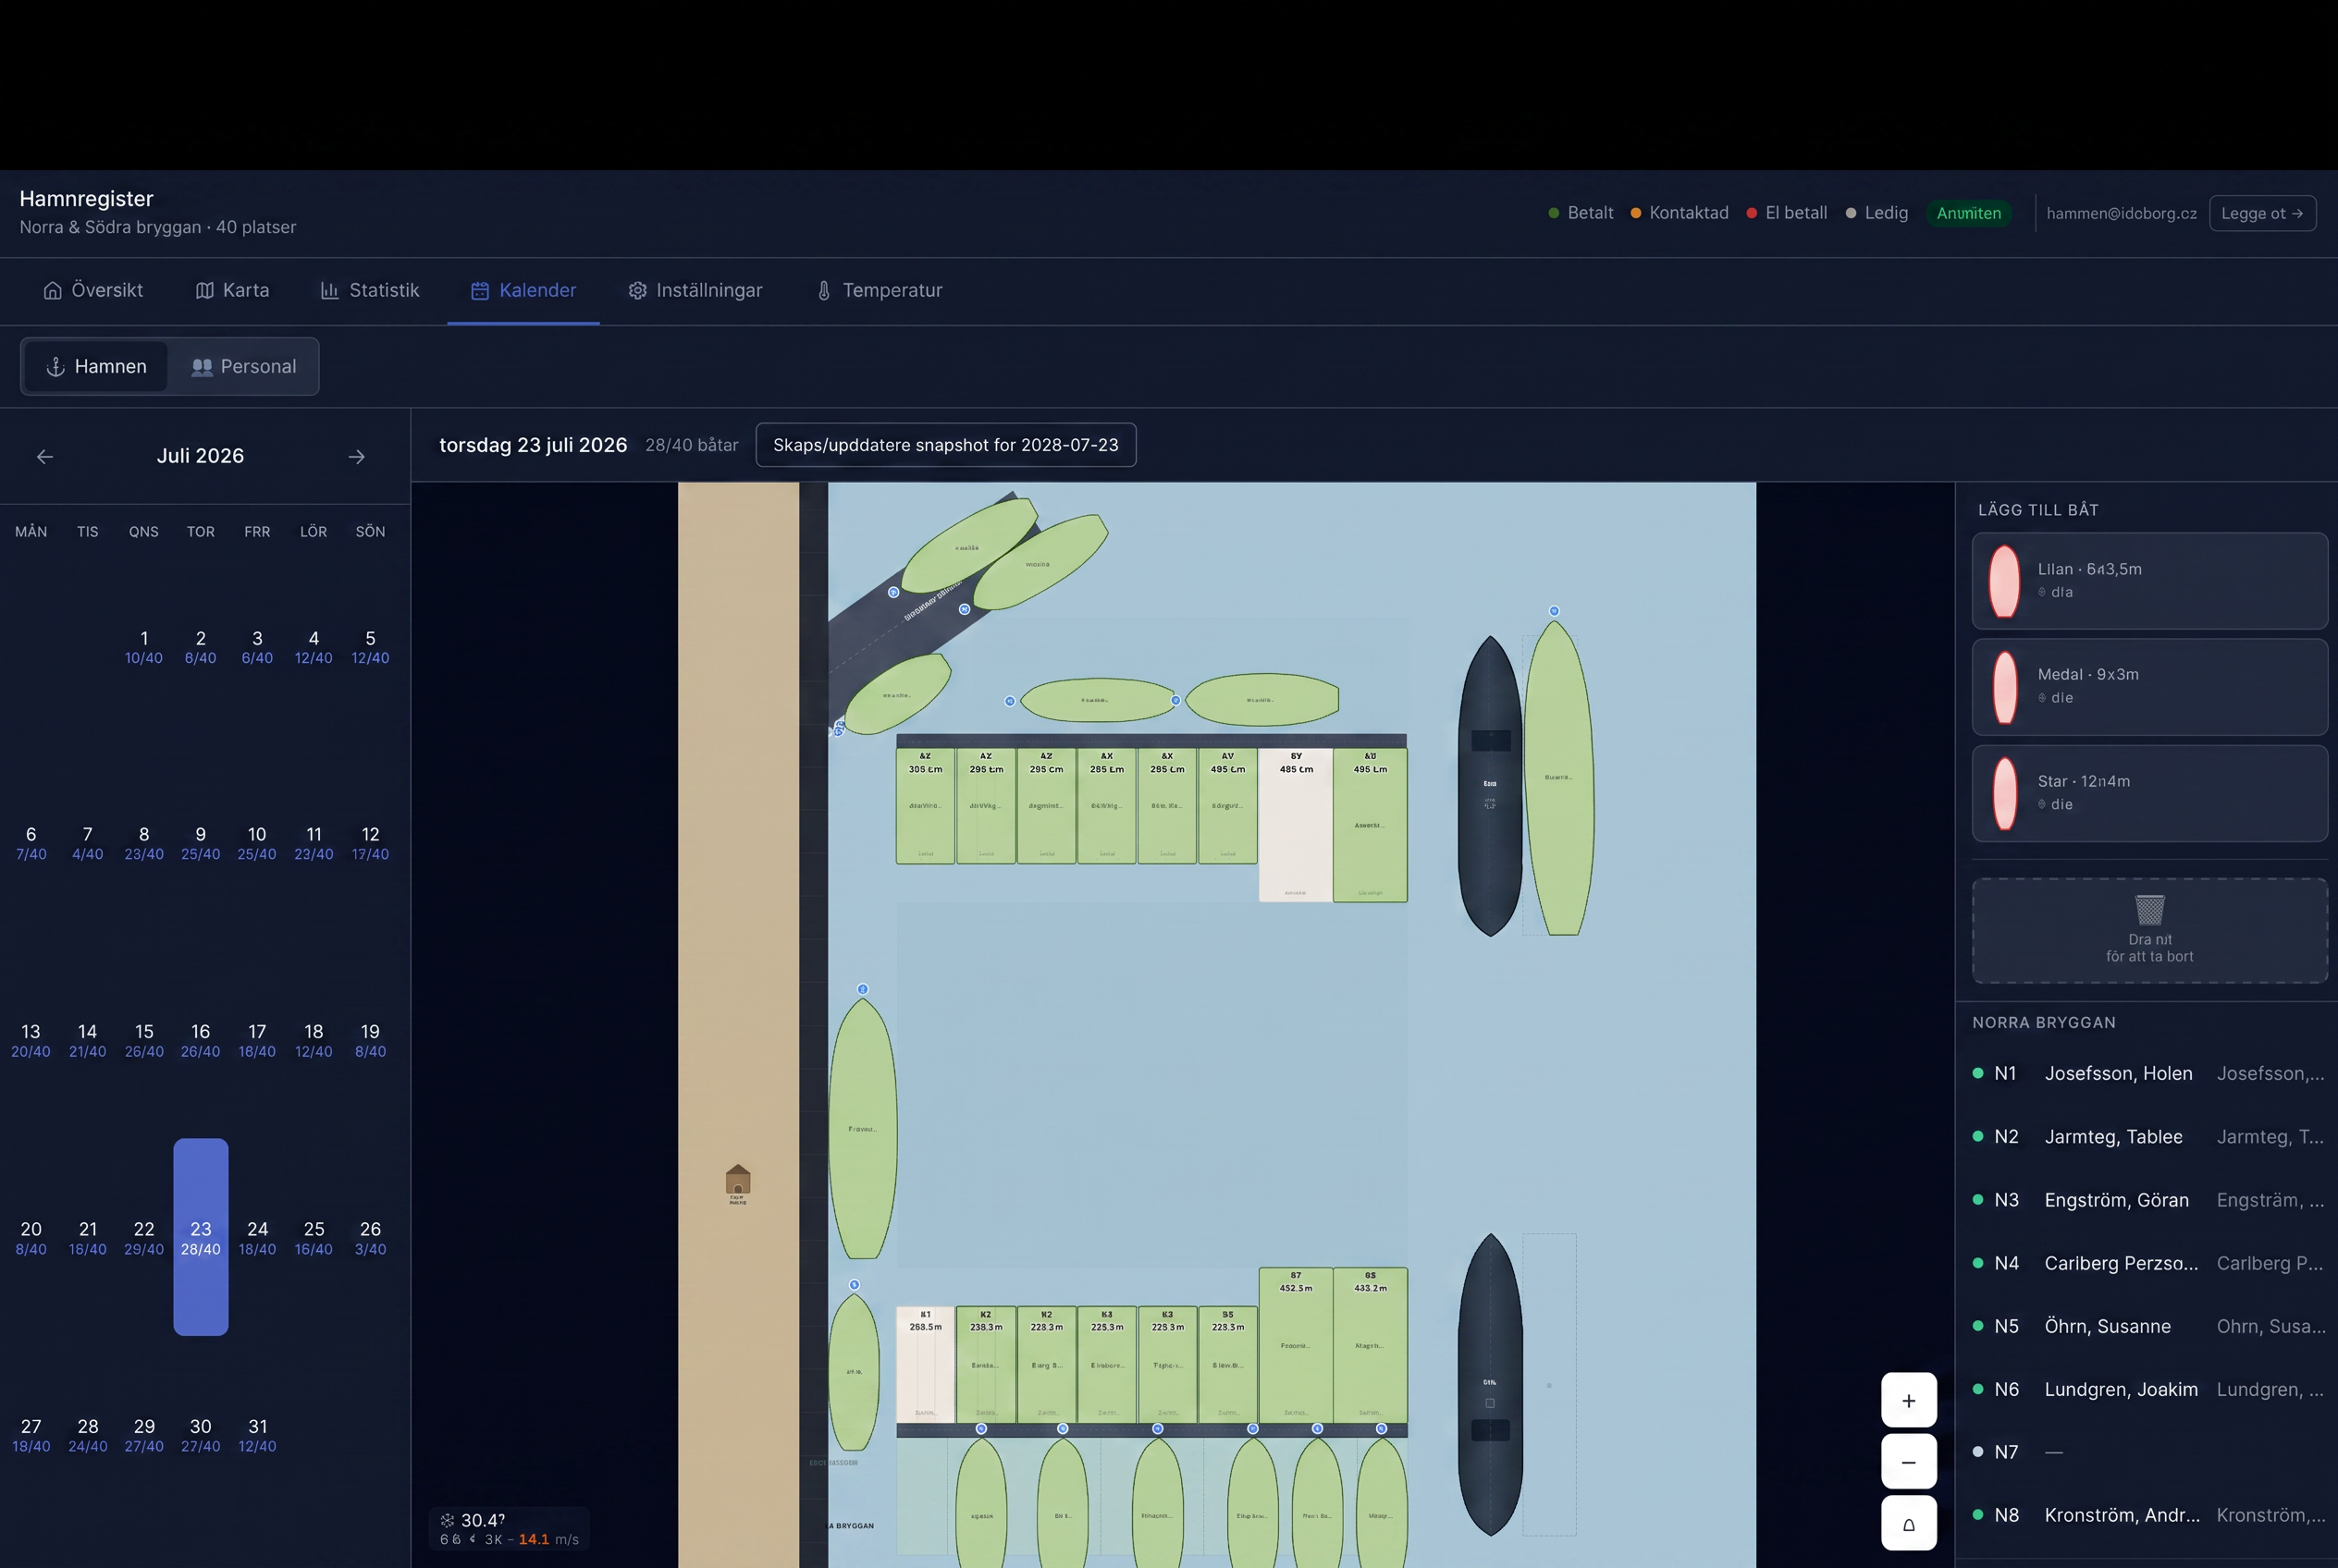Open the Statistik tab

click(x=369, y=290)
